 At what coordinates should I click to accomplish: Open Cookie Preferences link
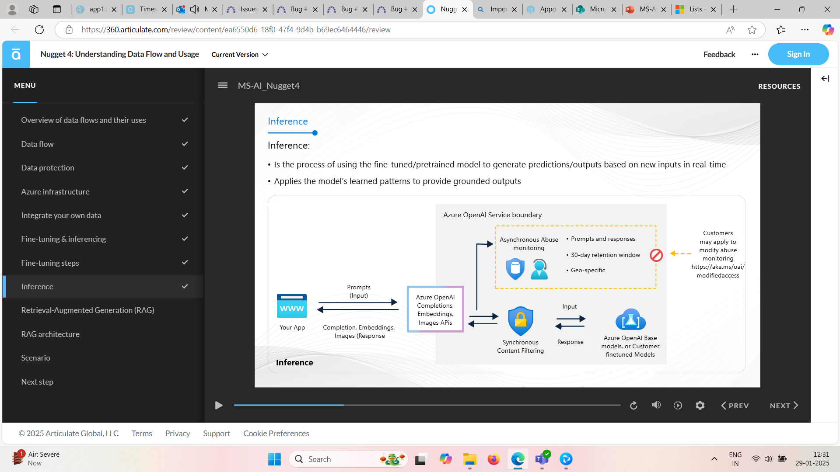point(276,434)
